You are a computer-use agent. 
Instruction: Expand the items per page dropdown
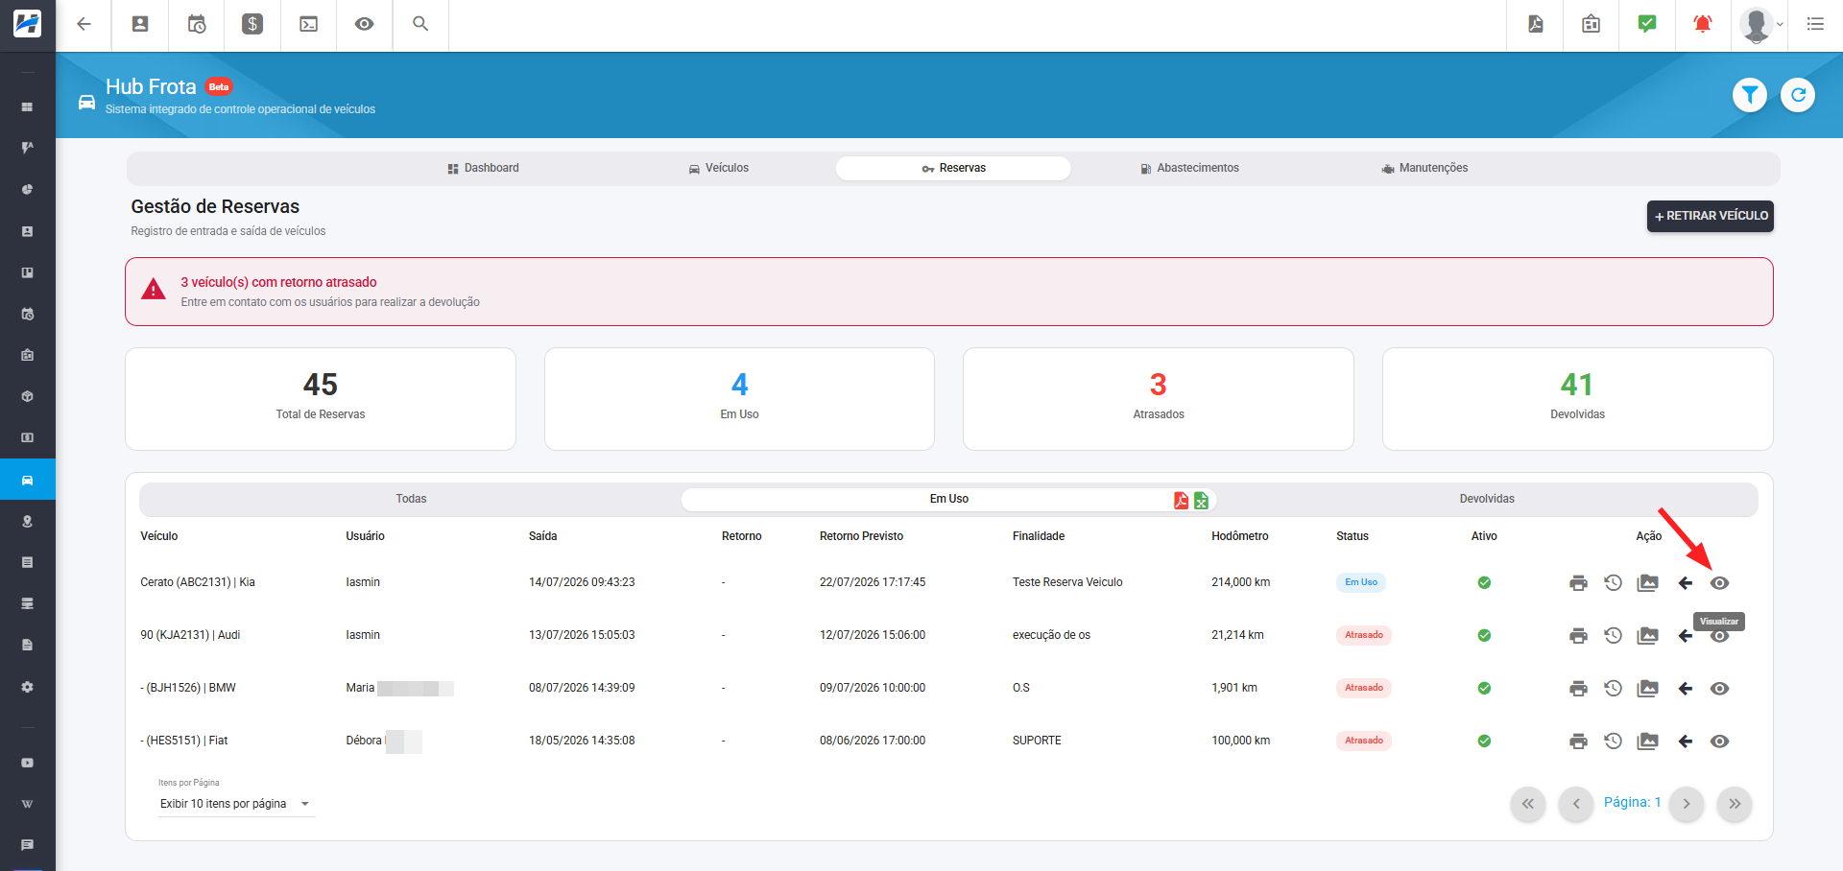pyautogui.click(x=236, y=804)
